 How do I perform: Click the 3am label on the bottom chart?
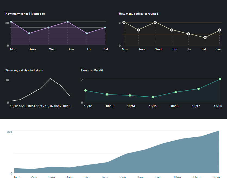52,177
